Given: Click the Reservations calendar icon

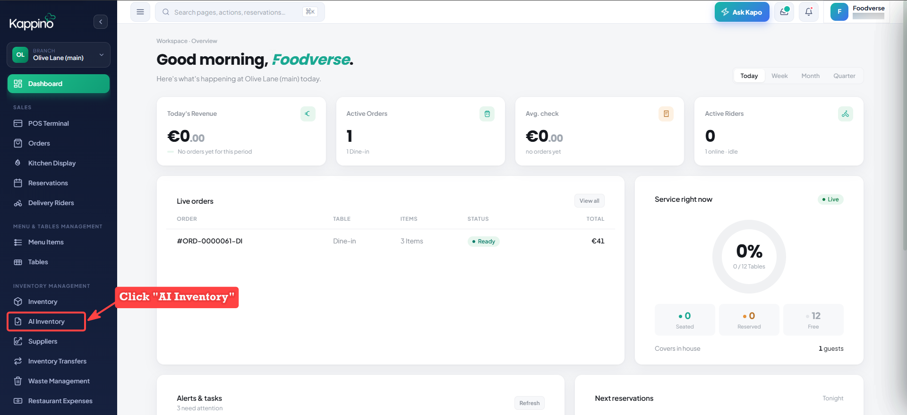Looking at the screenshot, I should point(18,183).
